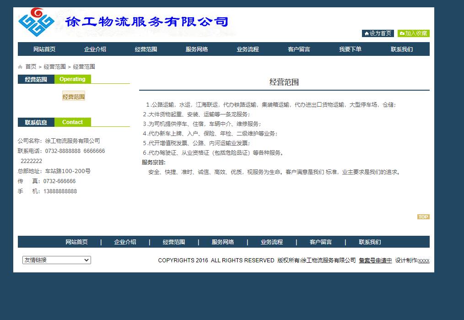Click the 加入收藏 favorites button
Screen dimensions: 464x320
click(x=413, y=33)
